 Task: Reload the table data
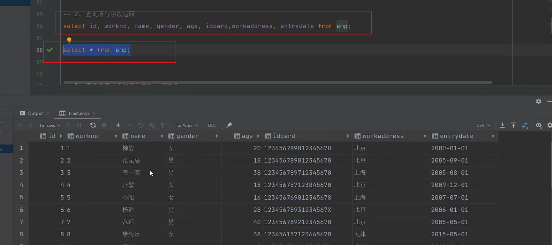click(x=93, y=125)
